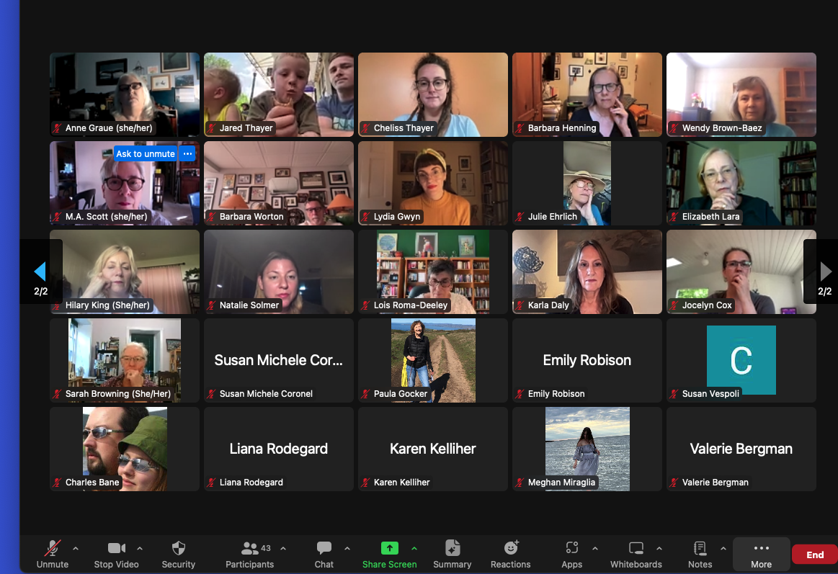Select Lydia Gwyn's video thumbnail

click(x=433, y=183)
